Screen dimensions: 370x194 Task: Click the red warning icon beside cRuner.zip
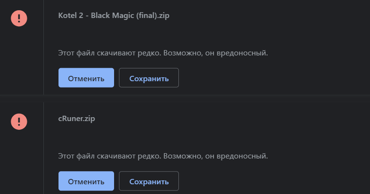click(19, 122)
